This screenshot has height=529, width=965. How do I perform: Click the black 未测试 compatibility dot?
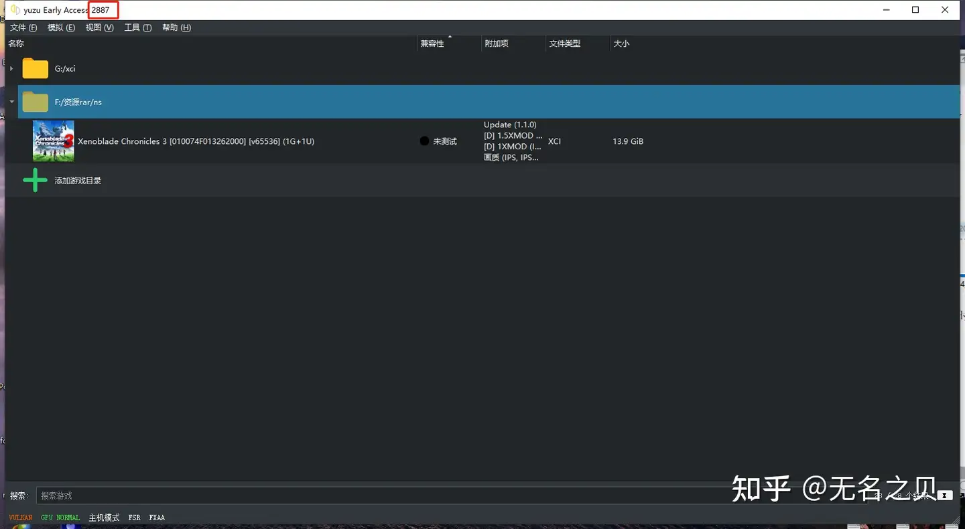click(424, 141)
